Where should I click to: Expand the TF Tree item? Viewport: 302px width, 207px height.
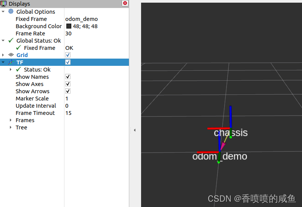pos(11,127)
